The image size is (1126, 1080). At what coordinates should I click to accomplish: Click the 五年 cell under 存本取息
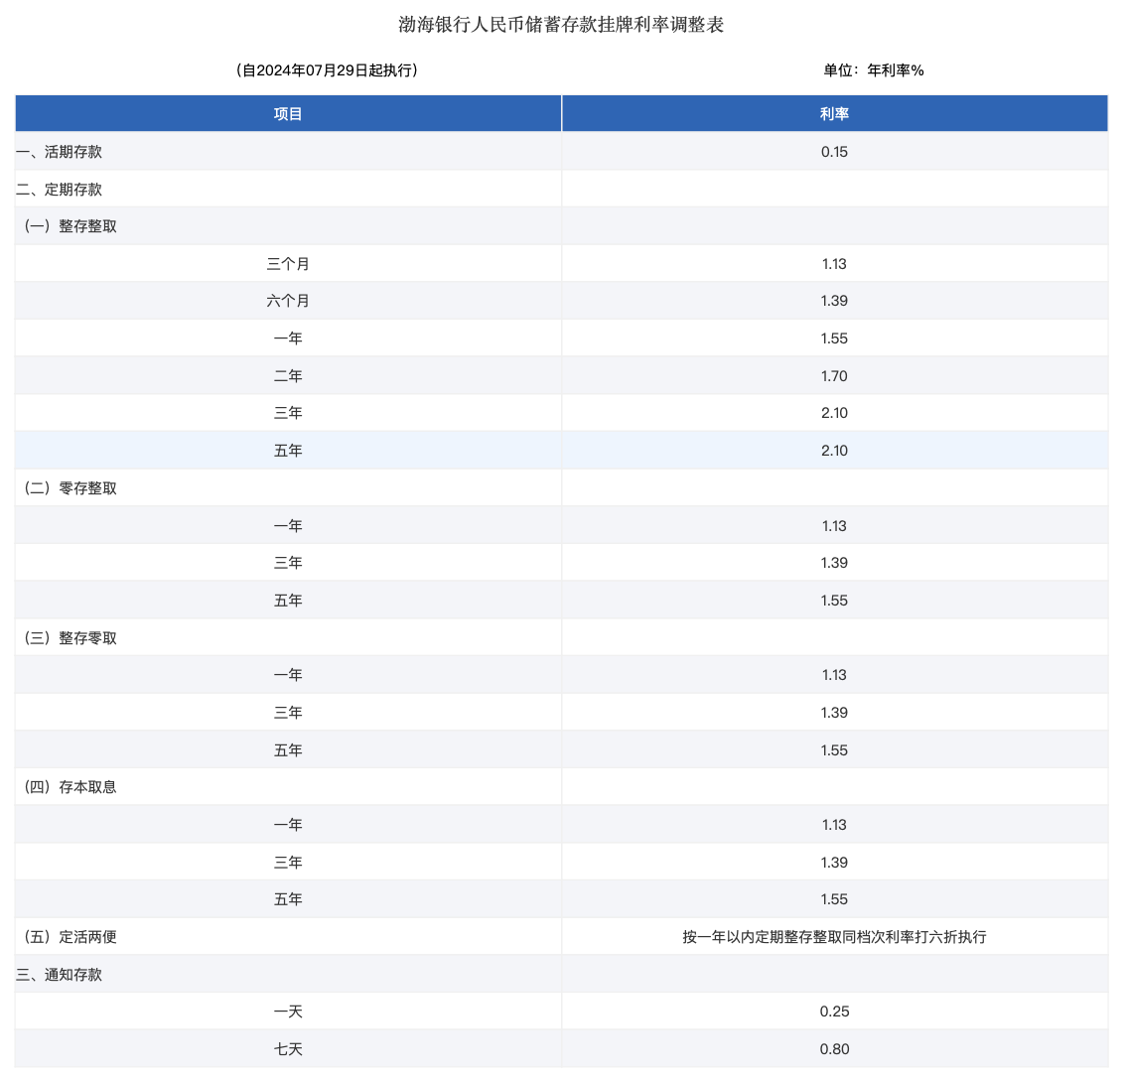pos(288,899)
